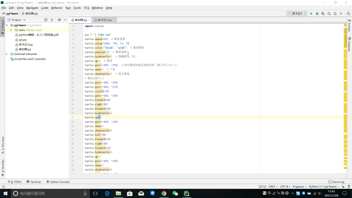Open the SciView side panel
352x198 pixels.
[x=349, y=26]
